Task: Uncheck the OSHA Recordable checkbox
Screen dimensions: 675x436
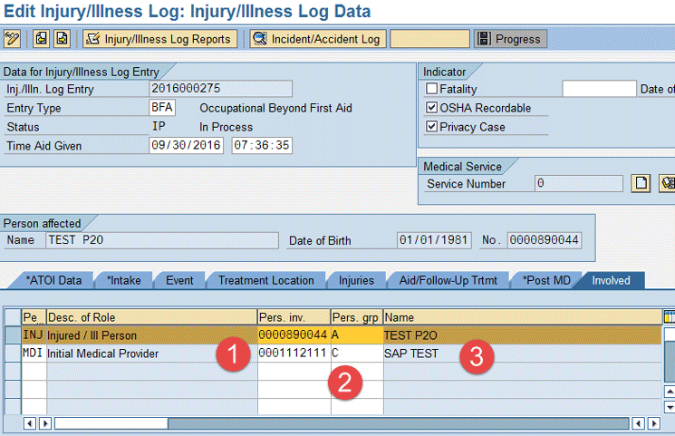Action: [432, 108]
